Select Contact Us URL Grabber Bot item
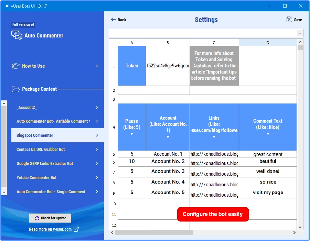Screen dimensions: 310x241 coord(57,149)
